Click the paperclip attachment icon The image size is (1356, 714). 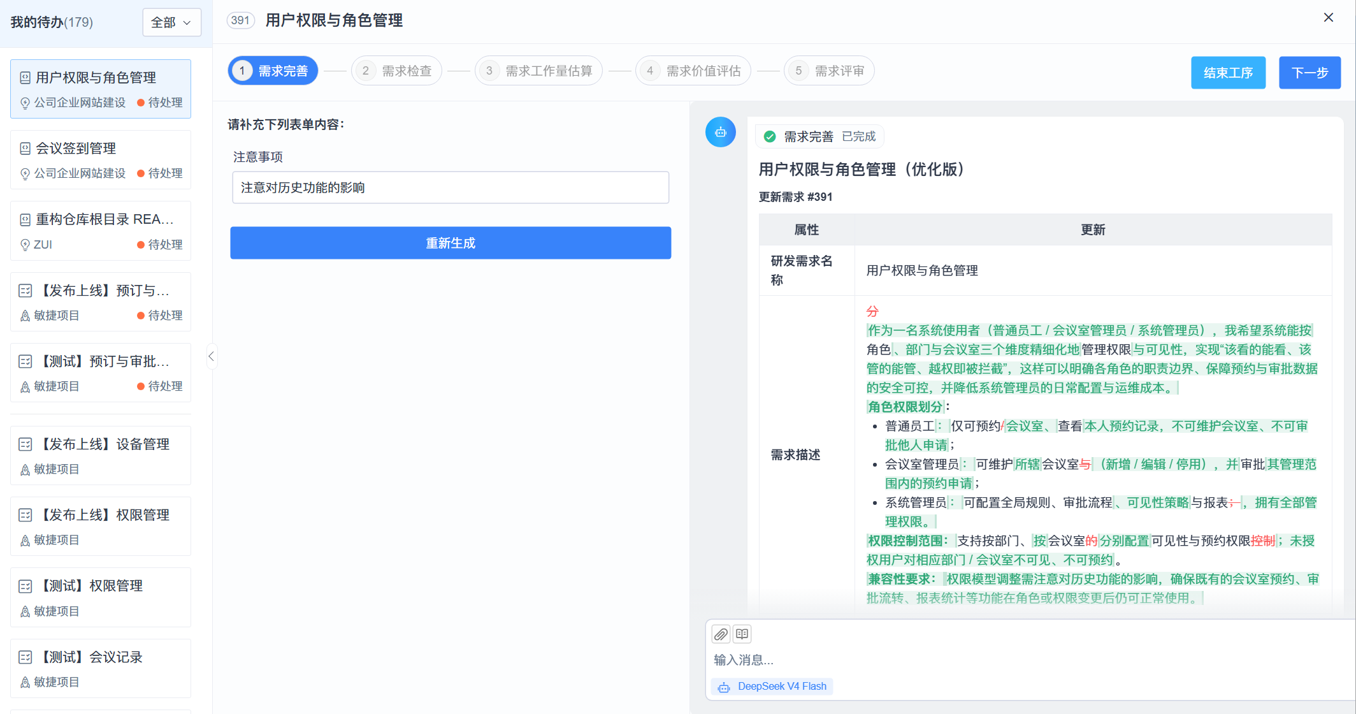721,634
